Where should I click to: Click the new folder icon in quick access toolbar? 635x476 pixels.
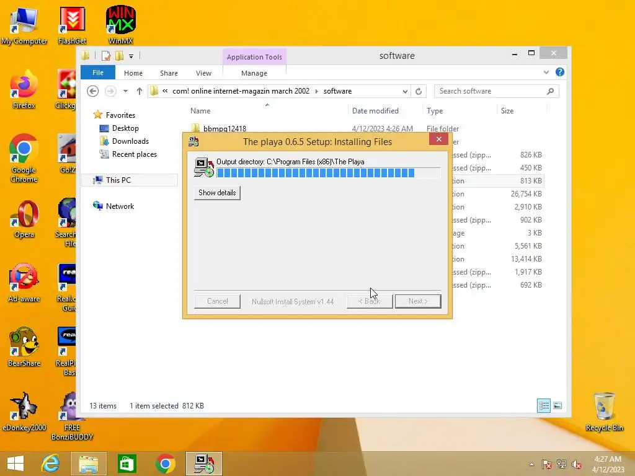tap(119, 56)
